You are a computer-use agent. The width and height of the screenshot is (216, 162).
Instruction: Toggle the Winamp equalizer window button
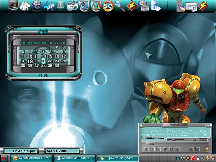[x=200, y=139]
